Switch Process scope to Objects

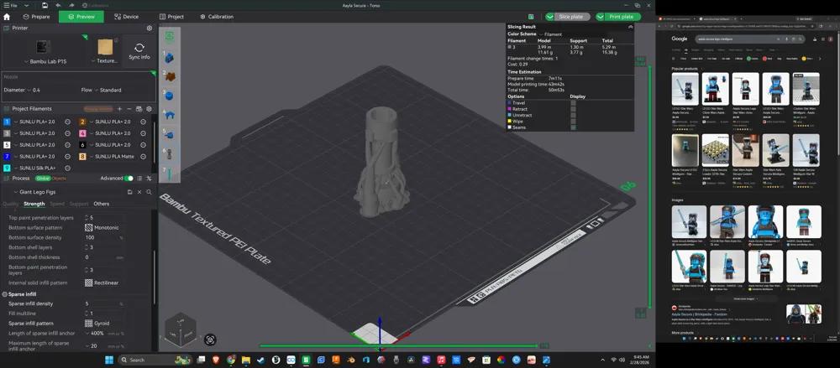click(59, 178)
